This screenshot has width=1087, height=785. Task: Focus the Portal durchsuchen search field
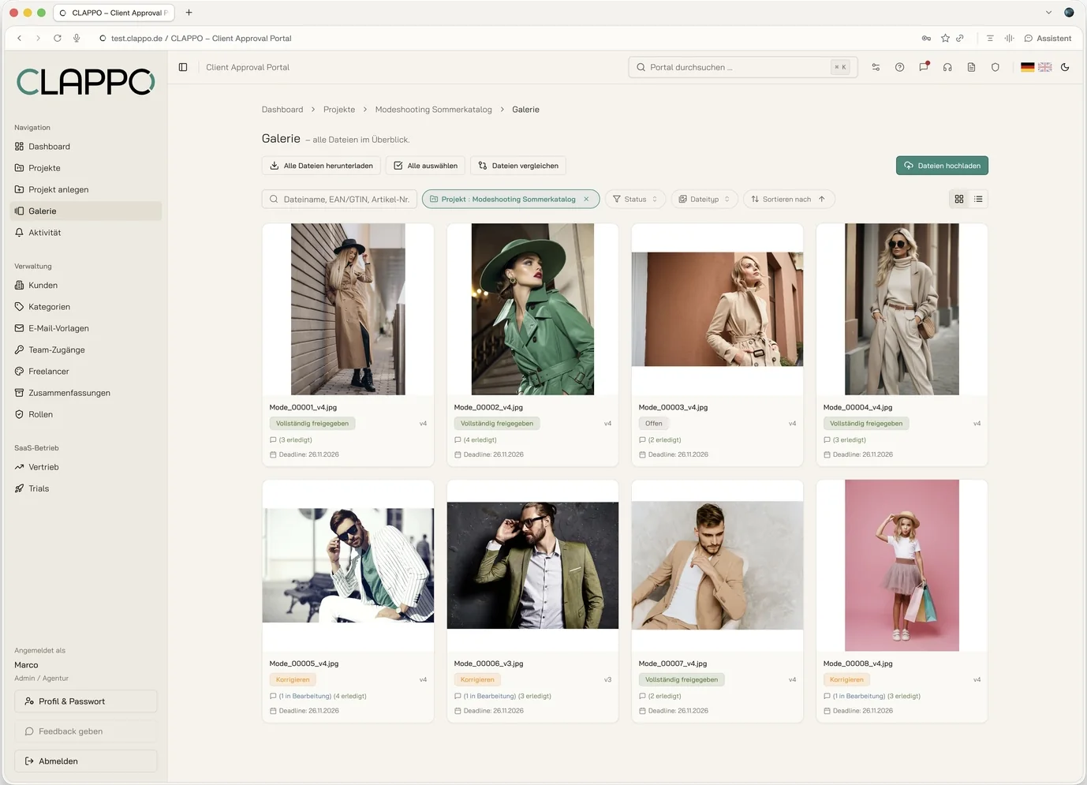tap(742, 67)
